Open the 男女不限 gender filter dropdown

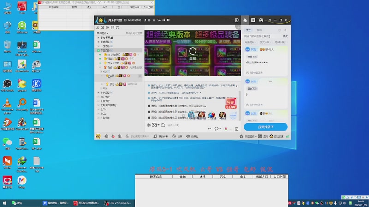click(x=266, y=42)
